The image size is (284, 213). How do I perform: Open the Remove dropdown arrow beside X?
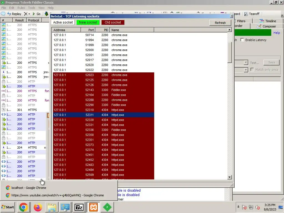click(29, 14)
